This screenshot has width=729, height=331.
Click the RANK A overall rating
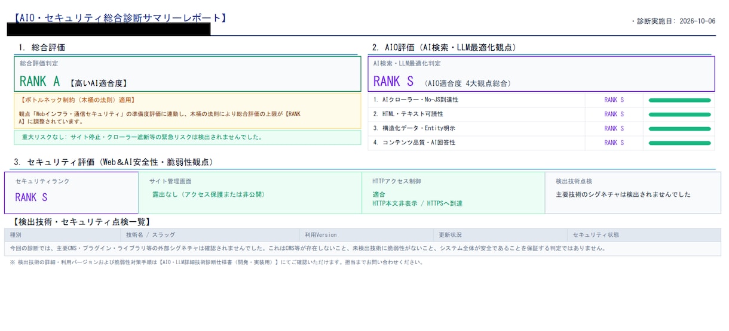39,82
